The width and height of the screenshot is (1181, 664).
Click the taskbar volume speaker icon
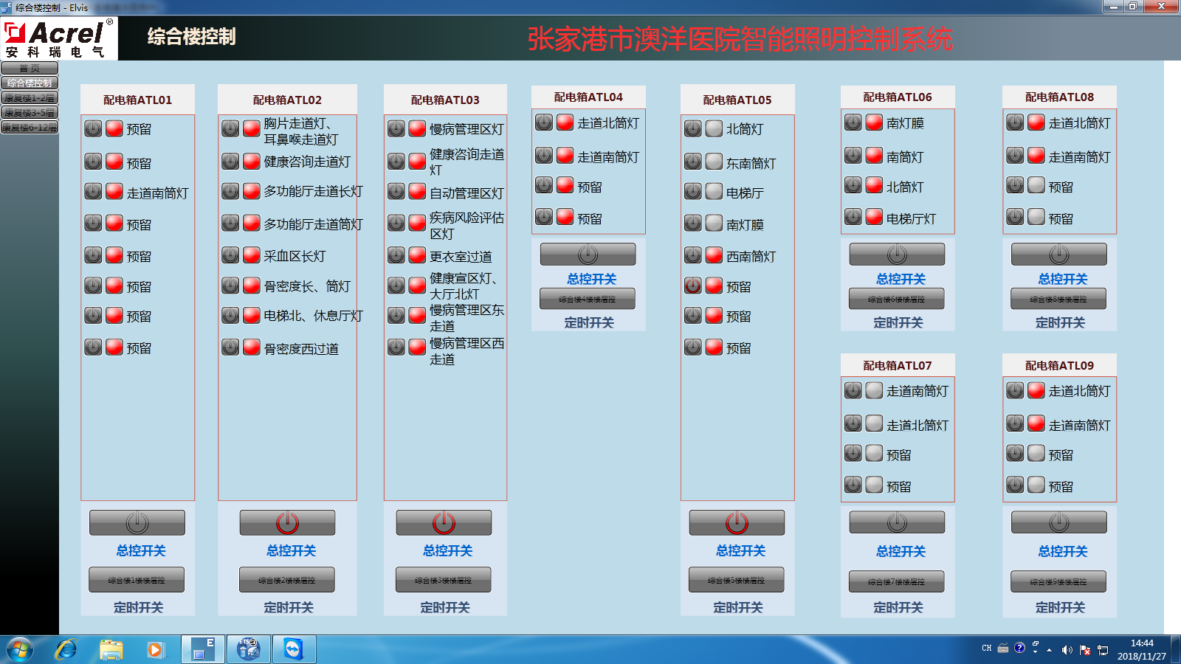1067,650
